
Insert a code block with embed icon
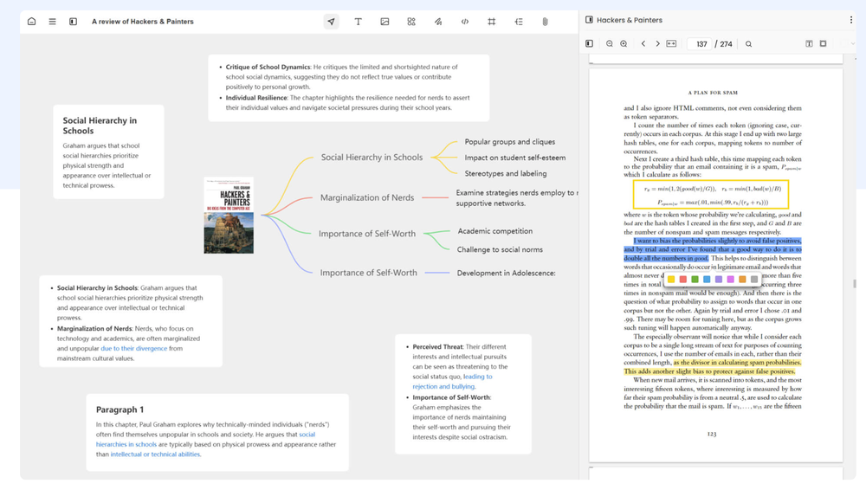coord(464,22)
